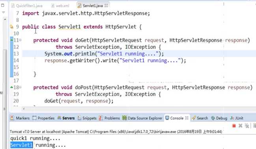This screenshot has height=149, width=256.
Task: Click the Data Source Explorer icon
Action: pos(125,118)
